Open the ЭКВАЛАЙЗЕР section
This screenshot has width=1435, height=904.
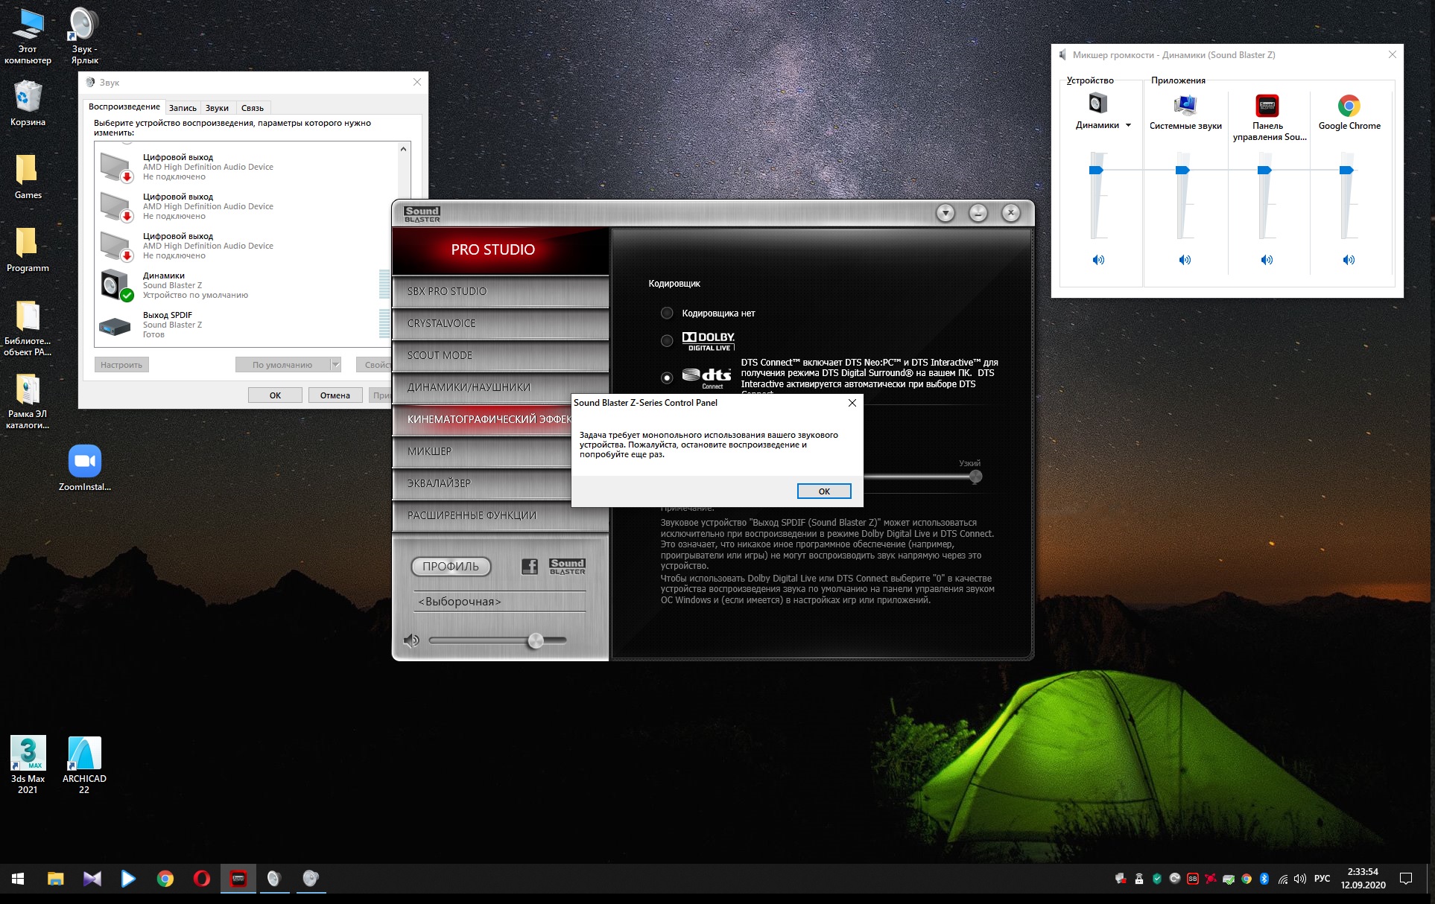[x=481, y=483]
